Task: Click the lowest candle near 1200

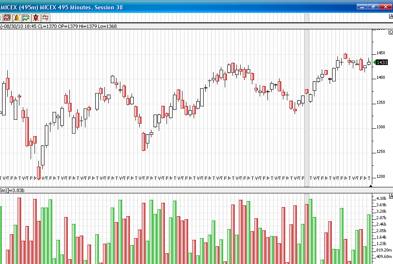Action: [39, 172]
